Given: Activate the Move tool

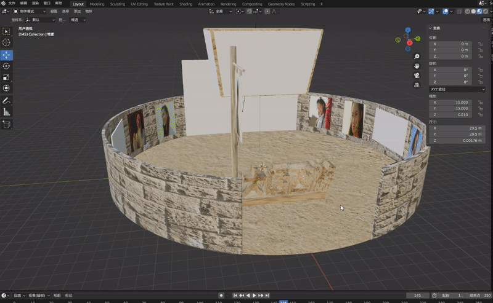Looking at the screenshot, I should (6, 55).
